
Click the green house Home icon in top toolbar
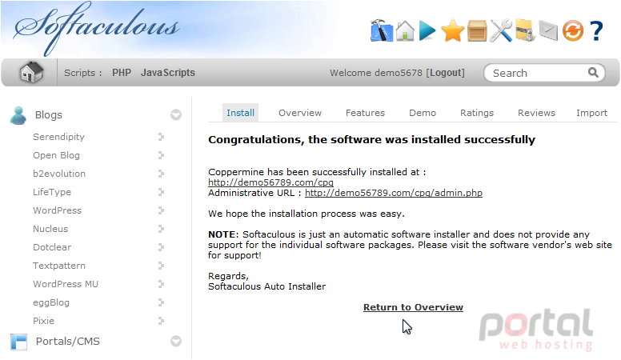pyautogui.click(x=405, y=31)
